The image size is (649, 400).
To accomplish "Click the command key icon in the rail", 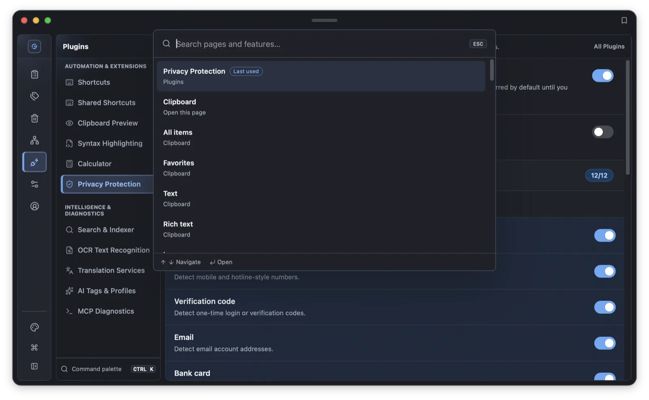I will coord(34,347).
